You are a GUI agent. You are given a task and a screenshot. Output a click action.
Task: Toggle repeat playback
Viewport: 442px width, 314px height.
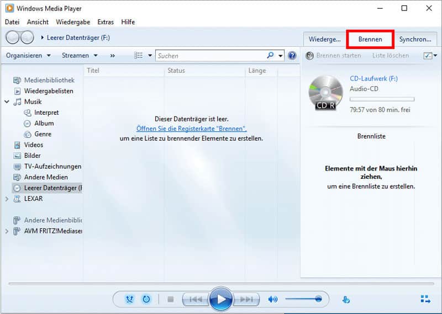146,299
